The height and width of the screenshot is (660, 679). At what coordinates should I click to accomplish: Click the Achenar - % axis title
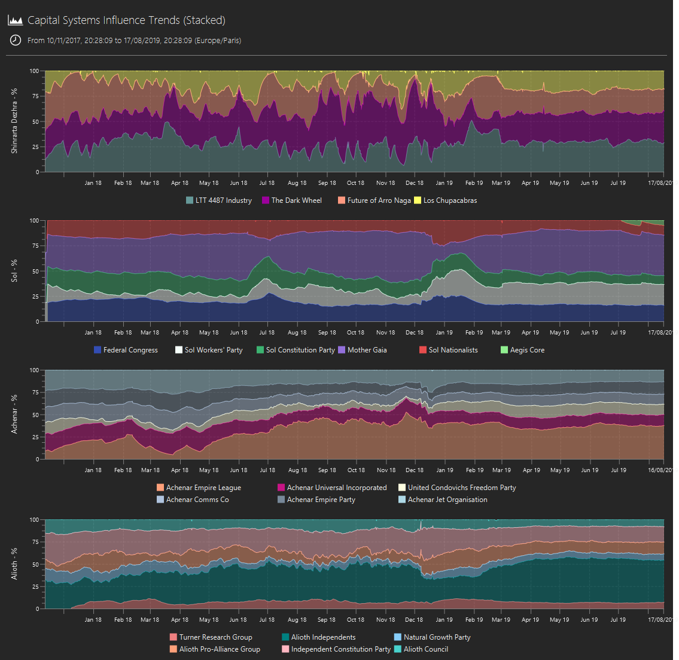(14, 415)
